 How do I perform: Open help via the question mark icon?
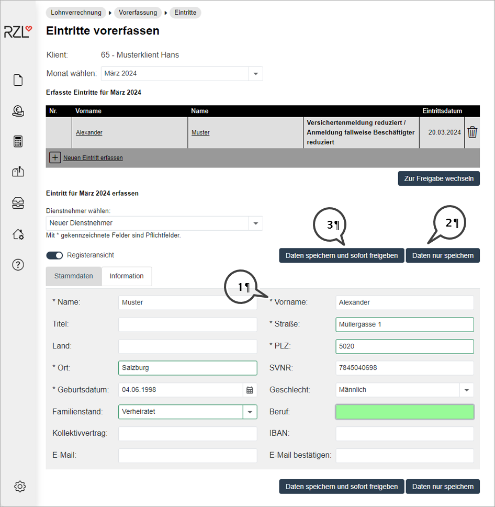pos(18,265)
